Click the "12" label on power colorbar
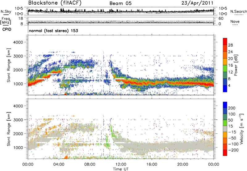The height and width of the screenshot is (171, 247). [x=230, y=72]
